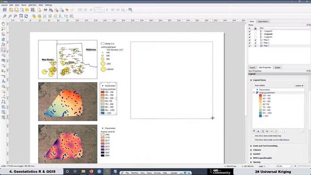Open the Layout menu
Viewport: 311px width, 175px height.
click(4, 5)
